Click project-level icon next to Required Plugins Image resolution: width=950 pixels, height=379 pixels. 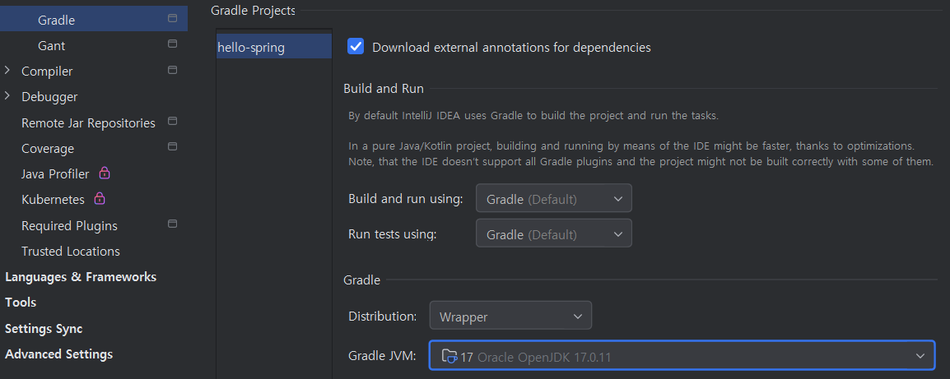pos(172,224)
